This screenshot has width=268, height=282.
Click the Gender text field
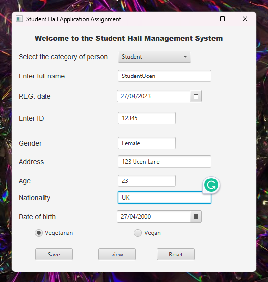tap(147, 143)
